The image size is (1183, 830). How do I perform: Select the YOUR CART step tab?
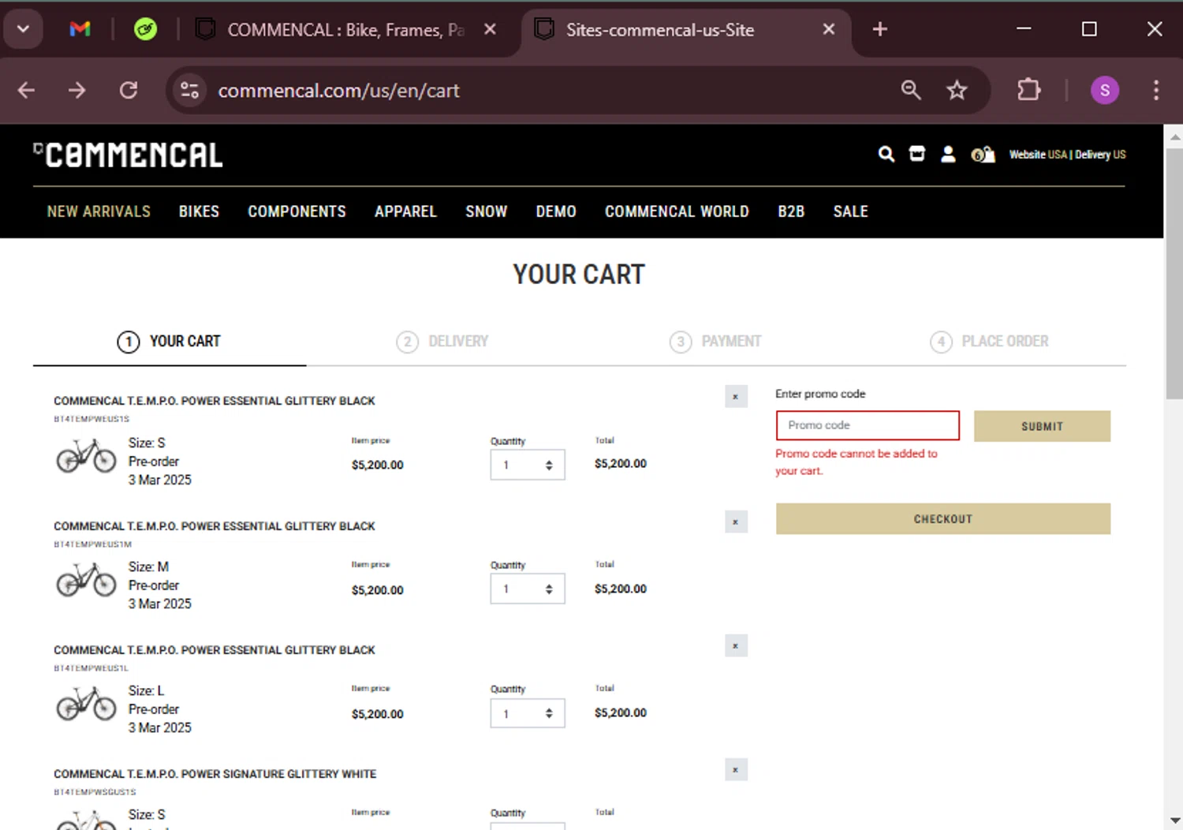[x=170, y=342]
